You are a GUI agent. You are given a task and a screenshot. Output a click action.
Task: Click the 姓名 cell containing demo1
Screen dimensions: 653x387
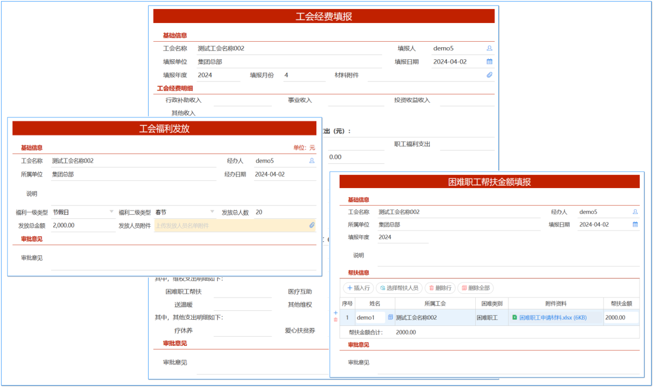click(x=370, y=317)
